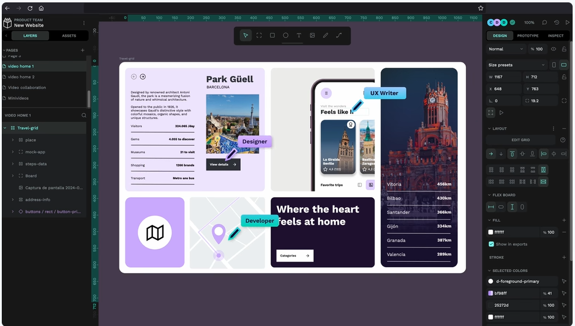The width and height of the screenshot is (575, 326).
Task: Click the fit content icon
Action: tap(491, 112)
